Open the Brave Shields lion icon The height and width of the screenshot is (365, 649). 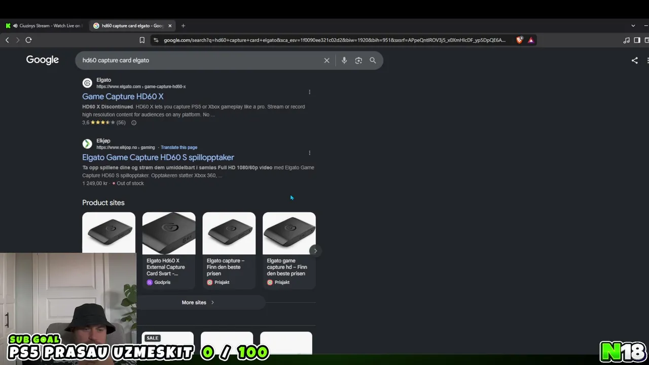point(519,40)
